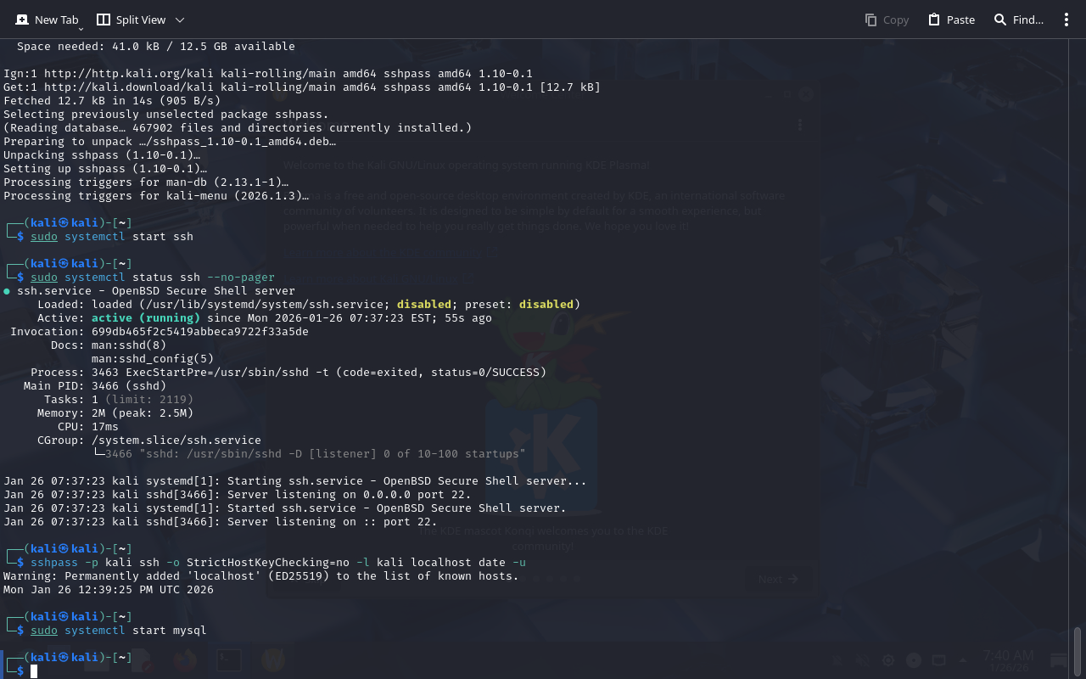Click the 'active (running)' status text
Screen dimensions: 1086x679
(x=145, y=318)
